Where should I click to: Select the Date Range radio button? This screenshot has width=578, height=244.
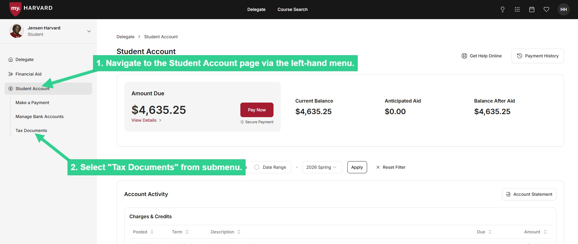pos(257,167)
